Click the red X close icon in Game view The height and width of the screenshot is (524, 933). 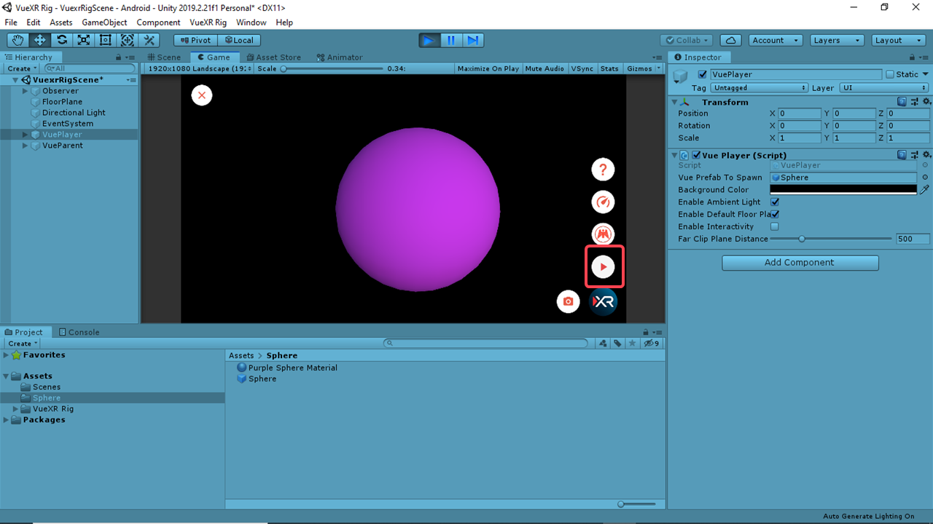point(202,95)
